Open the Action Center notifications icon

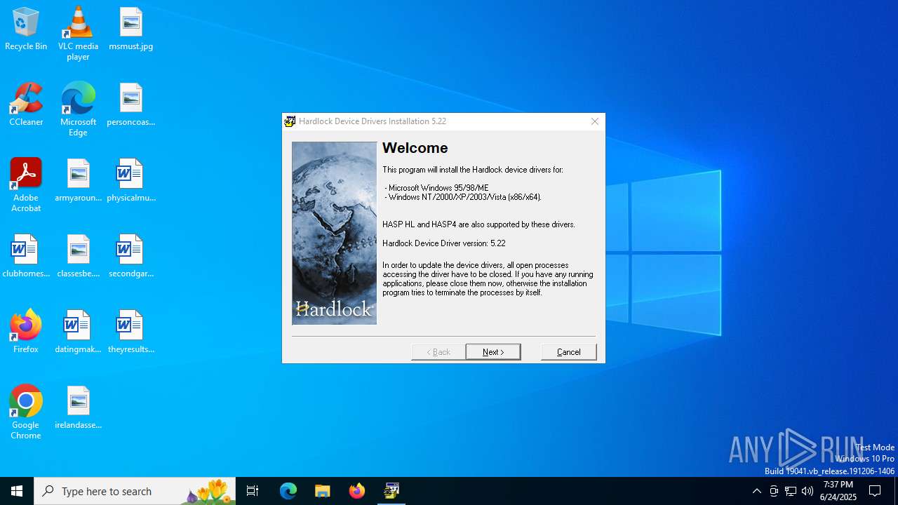click(876, 491)
